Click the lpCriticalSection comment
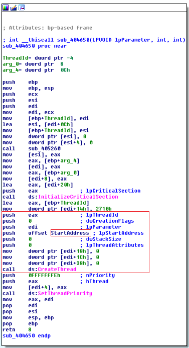This screenshot has height=348, width=189. pos(110,191)
